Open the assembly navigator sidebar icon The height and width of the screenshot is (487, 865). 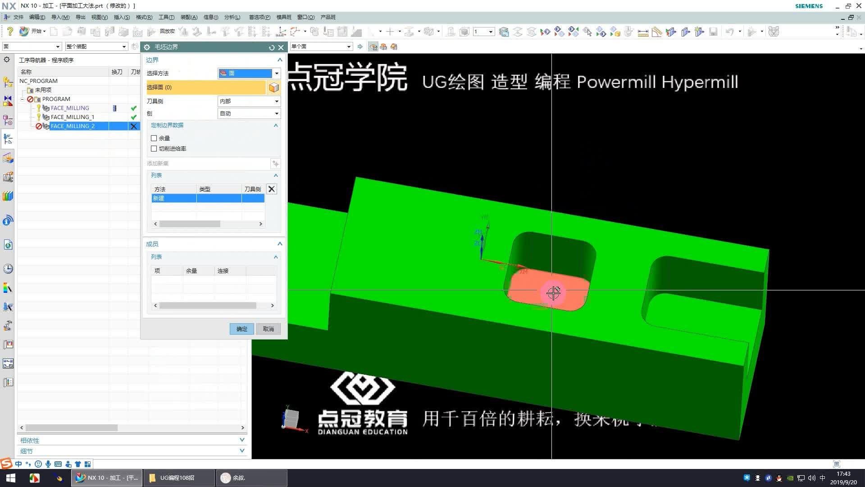click(x=8, y=82)
